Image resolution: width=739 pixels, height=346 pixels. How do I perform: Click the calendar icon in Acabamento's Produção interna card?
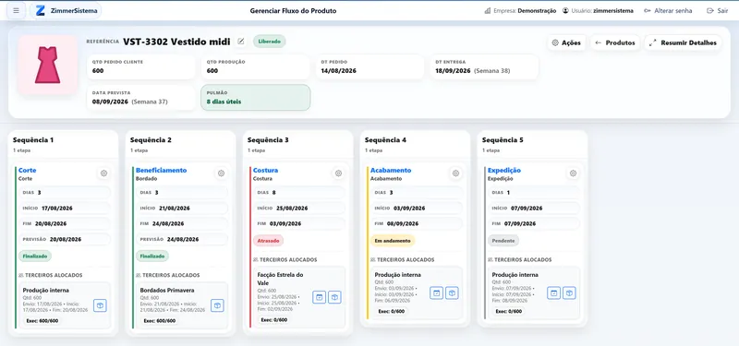436,292
